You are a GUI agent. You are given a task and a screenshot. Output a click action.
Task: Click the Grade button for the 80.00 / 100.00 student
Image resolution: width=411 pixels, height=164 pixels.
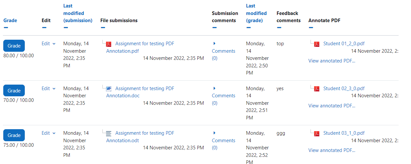[14, 46]
